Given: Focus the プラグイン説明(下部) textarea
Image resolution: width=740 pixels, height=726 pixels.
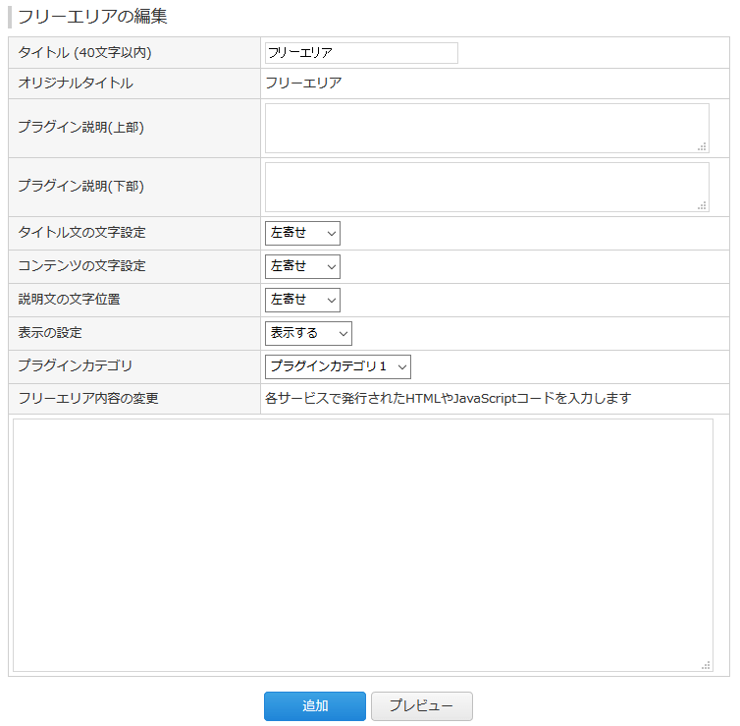Looking at the screenshot, I should 487,187.
